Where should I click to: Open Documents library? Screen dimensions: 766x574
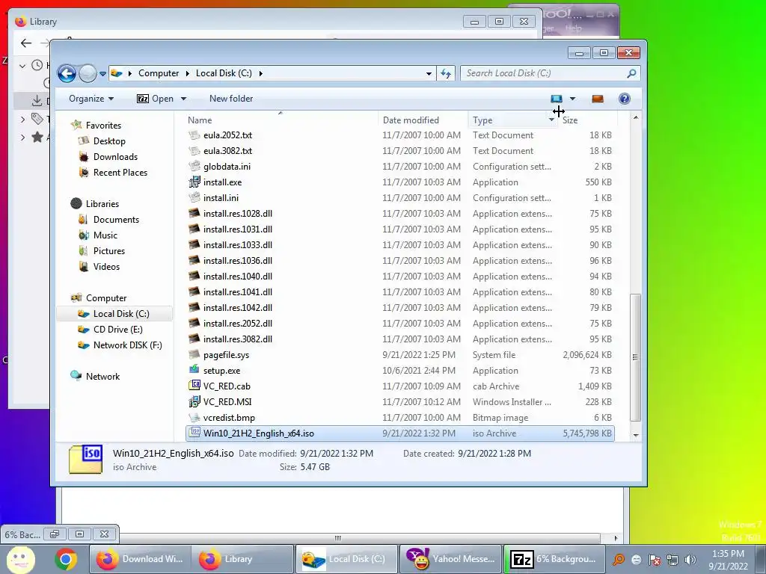(116, 220)
